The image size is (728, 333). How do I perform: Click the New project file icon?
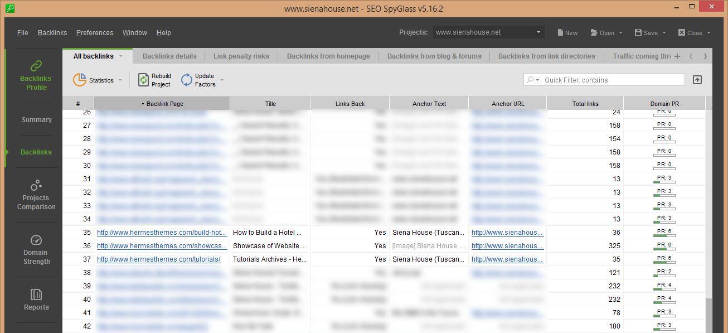point(561,33)
